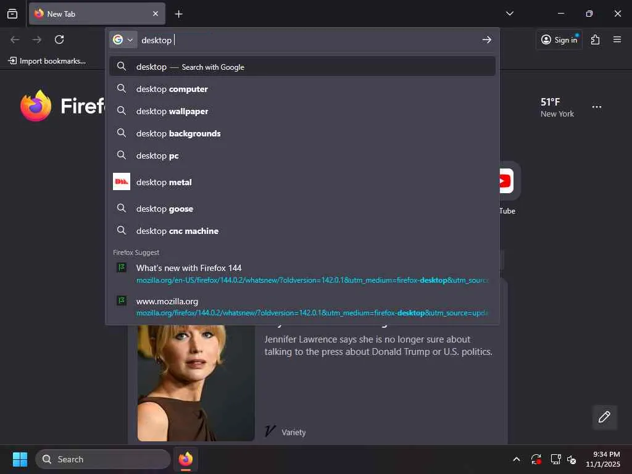The width and height of the screenshot is (632, 474).
Task: Click the pencil customize new tab button
Action: coord(604,417)
